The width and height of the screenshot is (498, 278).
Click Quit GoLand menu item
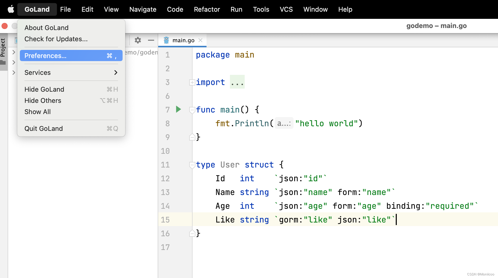[43, 129]
